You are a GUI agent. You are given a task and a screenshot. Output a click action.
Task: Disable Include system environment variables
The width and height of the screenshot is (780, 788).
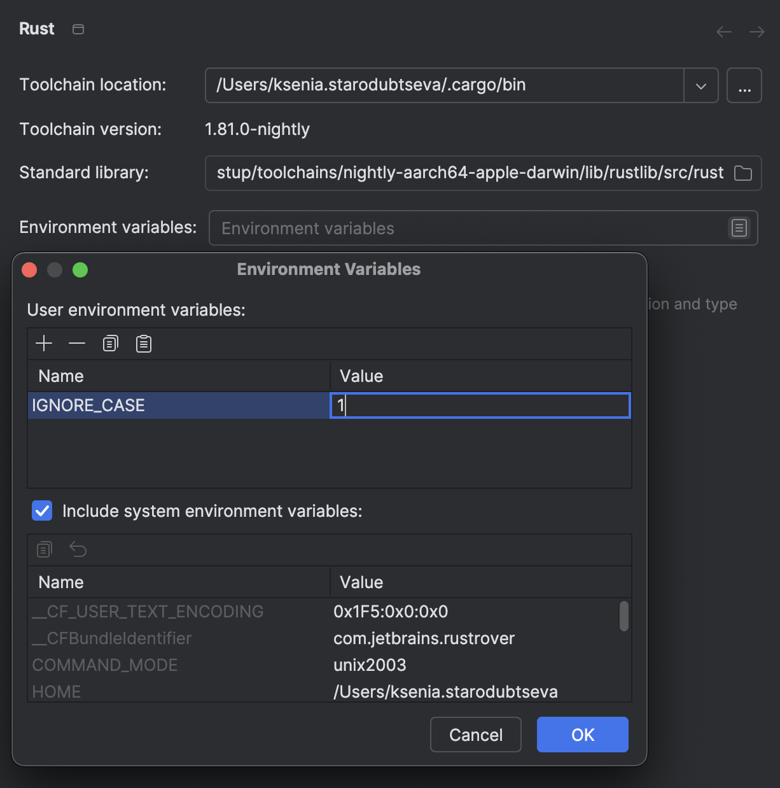[x=41, y=510]
